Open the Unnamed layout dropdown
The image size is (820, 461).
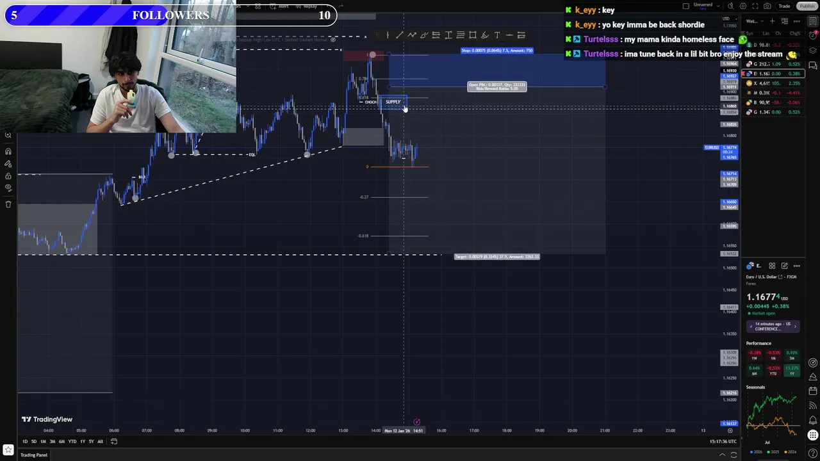pos(718,6)
